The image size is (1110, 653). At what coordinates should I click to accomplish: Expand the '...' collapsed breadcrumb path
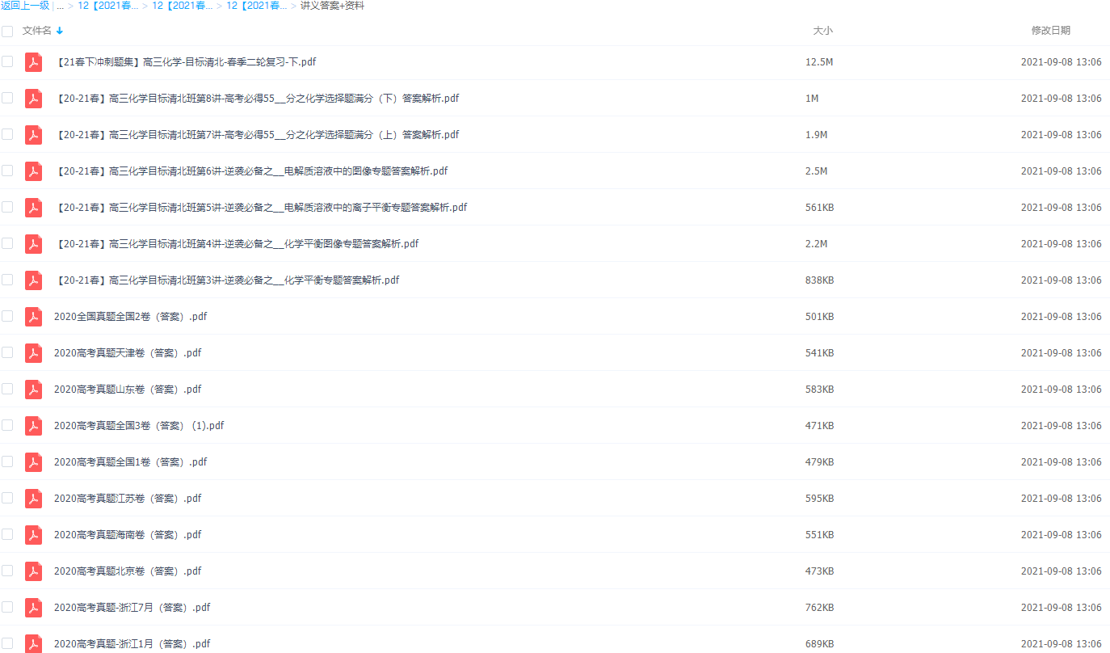[x=60, y=6]
